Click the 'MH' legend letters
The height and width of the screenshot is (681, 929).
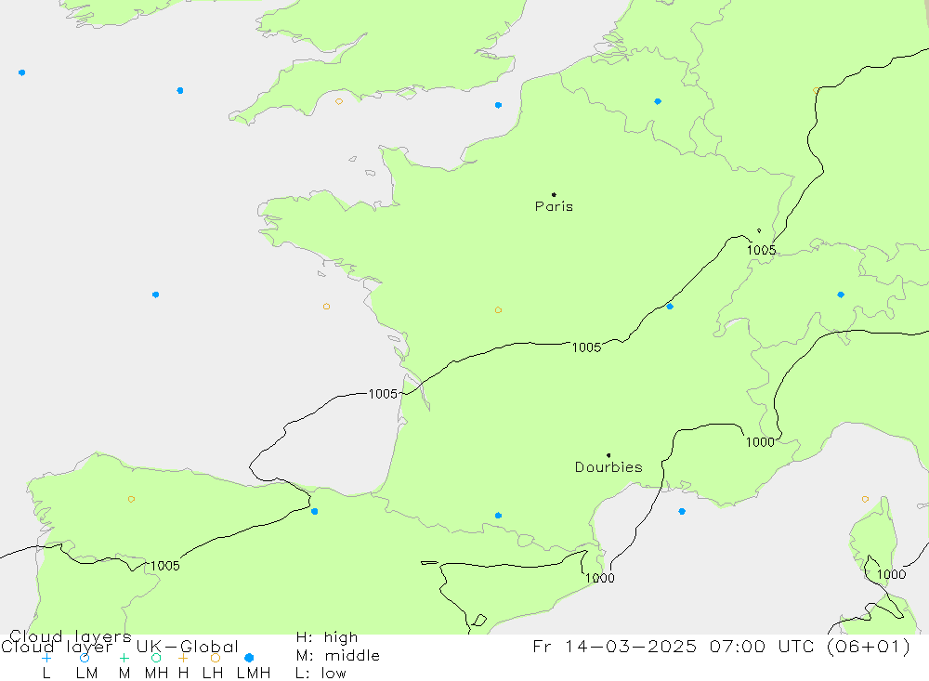[156, 674]
